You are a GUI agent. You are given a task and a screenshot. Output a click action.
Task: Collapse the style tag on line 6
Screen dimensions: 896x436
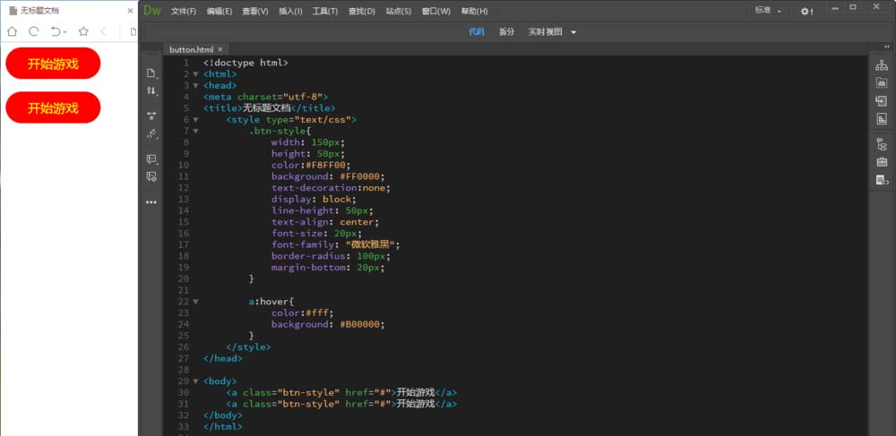pyautogui.click(x=195, y=120)
